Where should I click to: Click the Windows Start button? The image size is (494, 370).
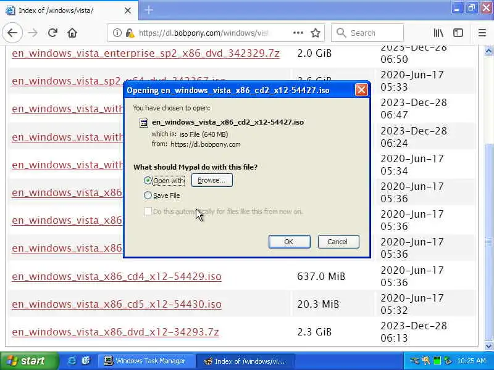point(29,361)
